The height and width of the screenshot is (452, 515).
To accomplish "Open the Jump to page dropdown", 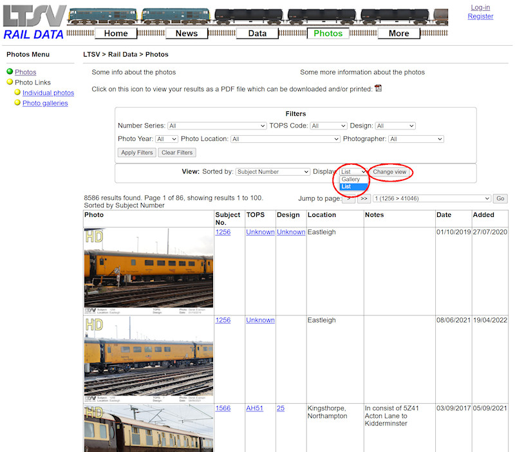I will coord(431,198).
